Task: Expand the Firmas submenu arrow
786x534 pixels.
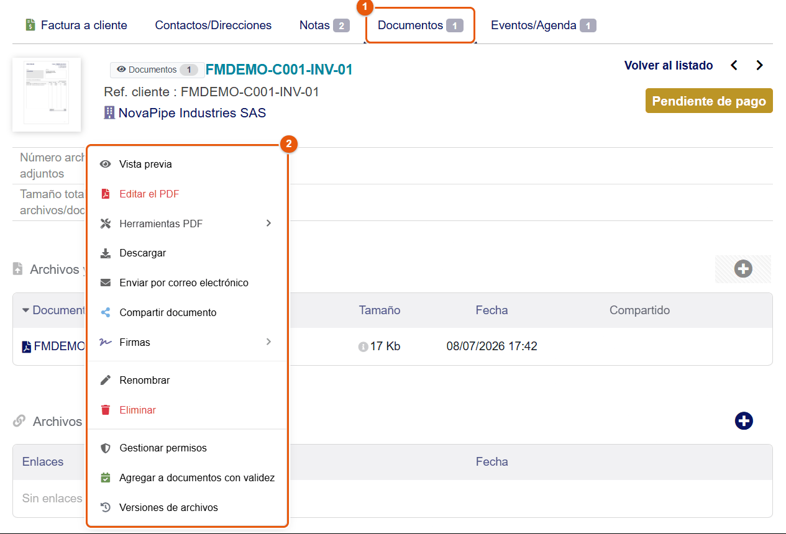Action: [268, 342]
